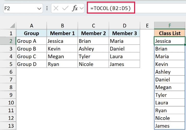Image resolution: width=186 pixels, height=130 pixels.
Task: Select the Group B cell
Action: coord(32,49)
